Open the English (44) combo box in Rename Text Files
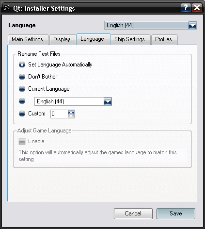This screenshot has width=205, height=229. pyautogui.click(x=73, y=101)
